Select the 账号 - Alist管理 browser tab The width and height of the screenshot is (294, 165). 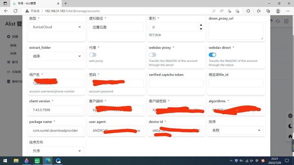pyautogui.click(x=35, y=3)
